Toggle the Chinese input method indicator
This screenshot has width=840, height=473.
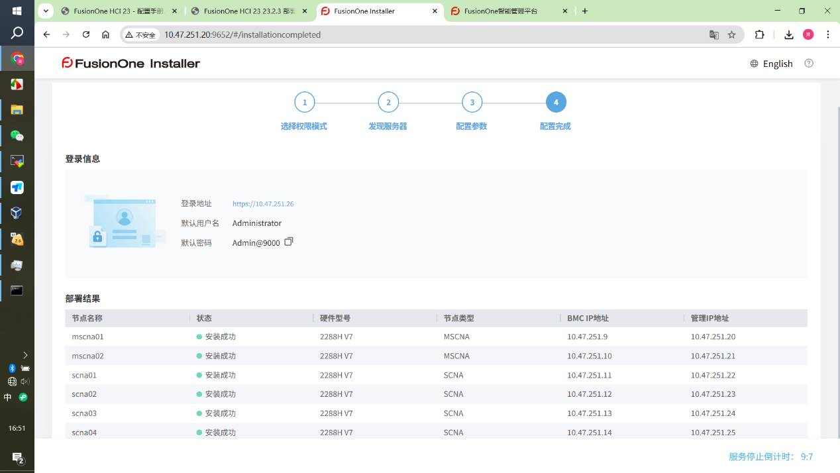pos(8,397)
